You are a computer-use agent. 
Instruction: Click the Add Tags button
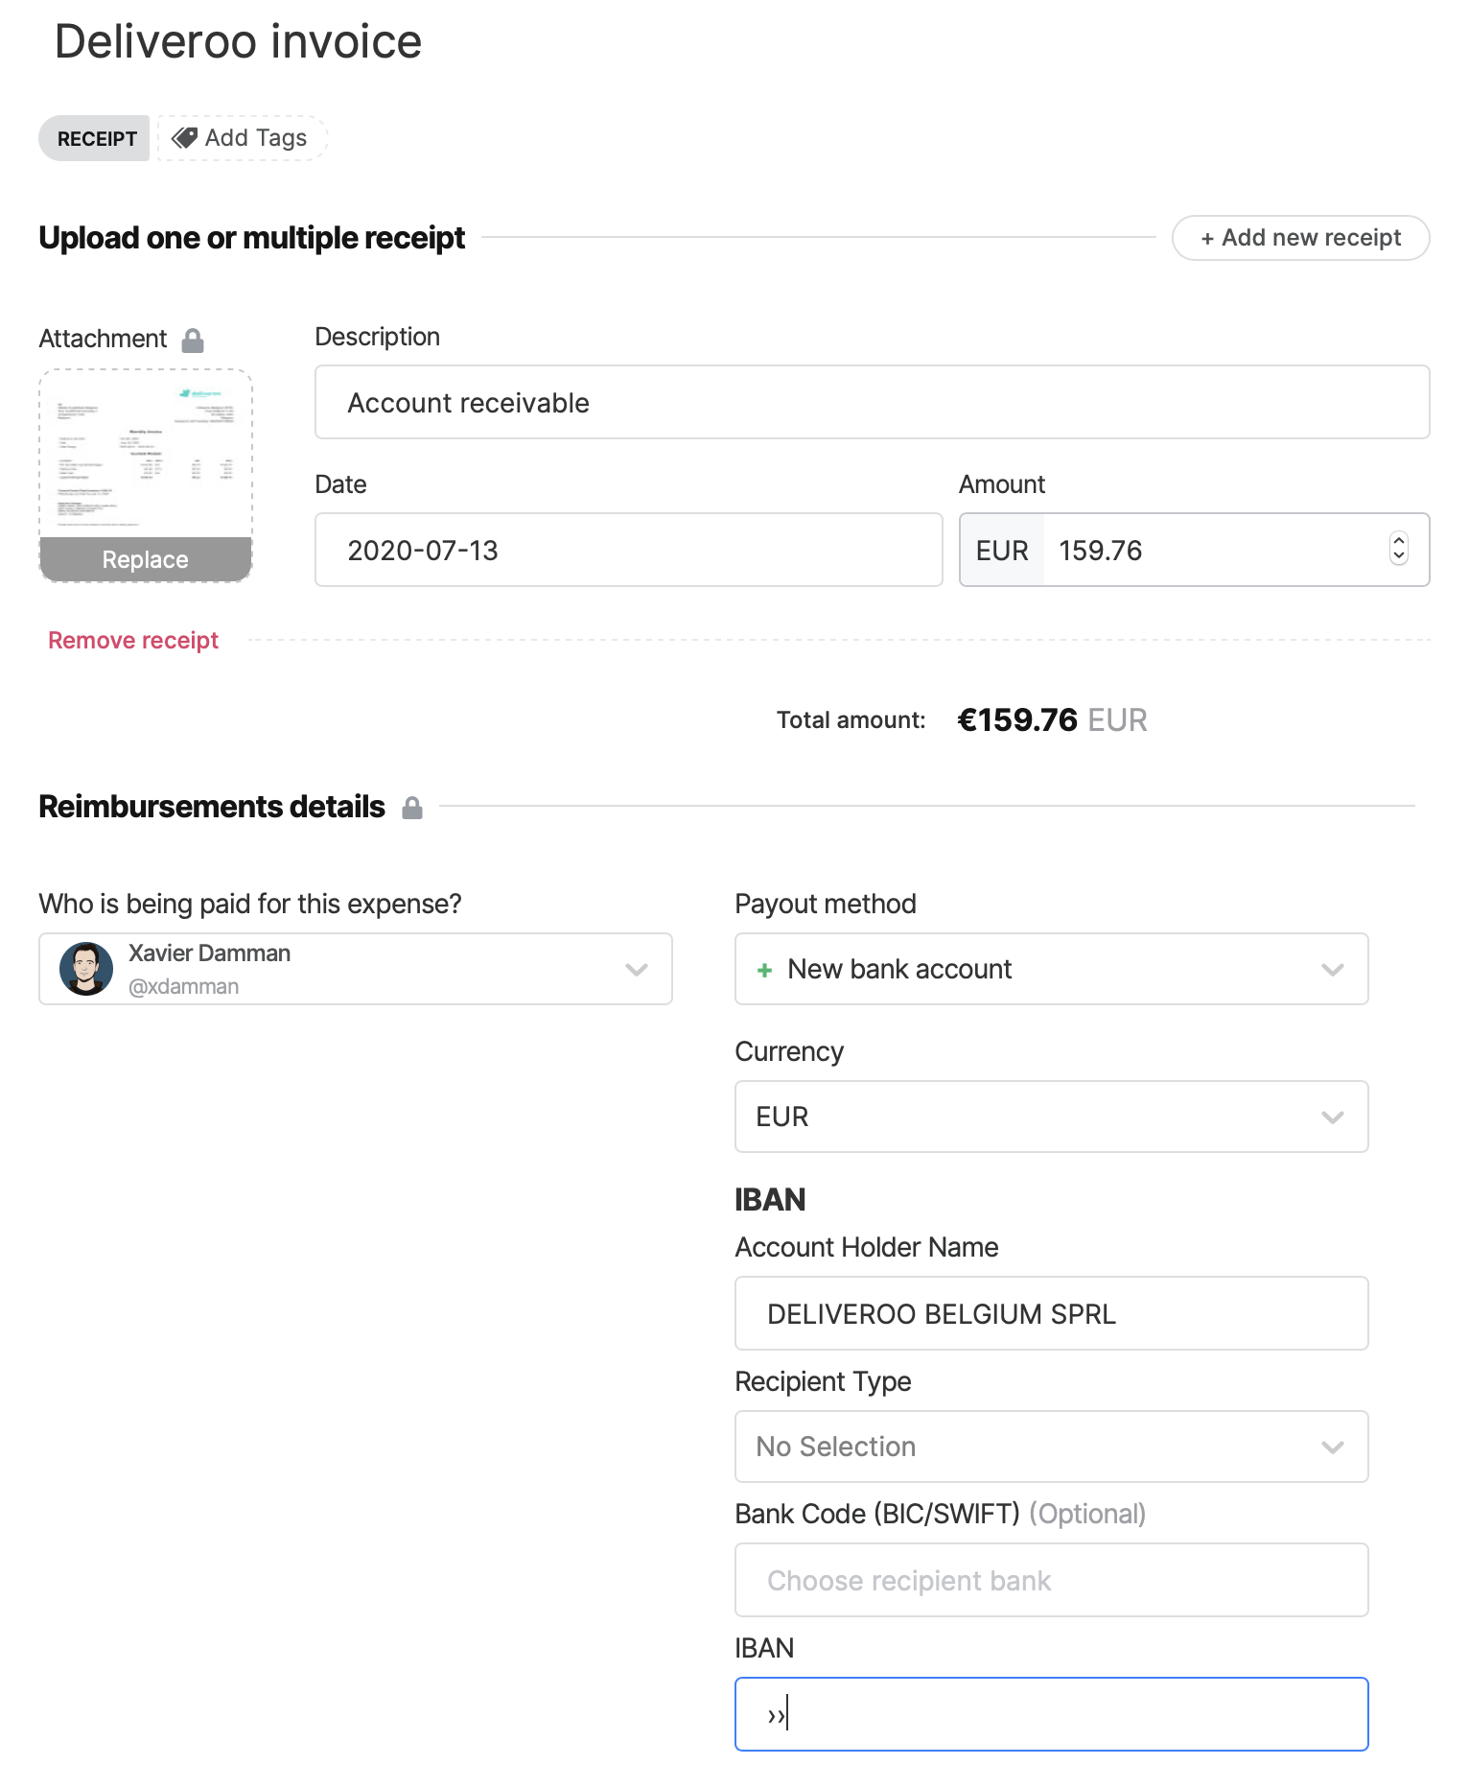[x=242, y=138]
